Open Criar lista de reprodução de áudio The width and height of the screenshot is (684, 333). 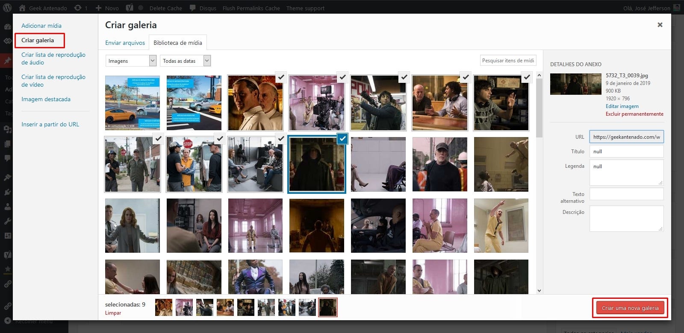[53, 58]
